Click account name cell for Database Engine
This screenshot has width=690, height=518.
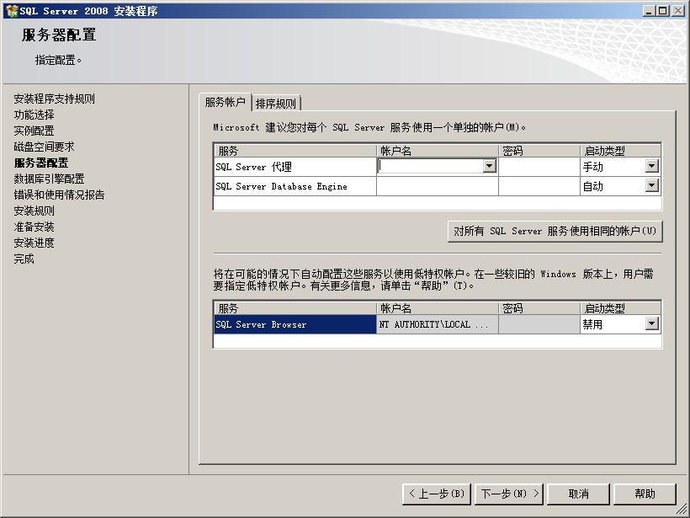point(437,186)
